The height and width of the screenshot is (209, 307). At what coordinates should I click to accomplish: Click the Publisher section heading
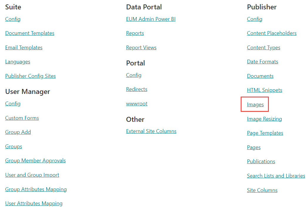262,7
